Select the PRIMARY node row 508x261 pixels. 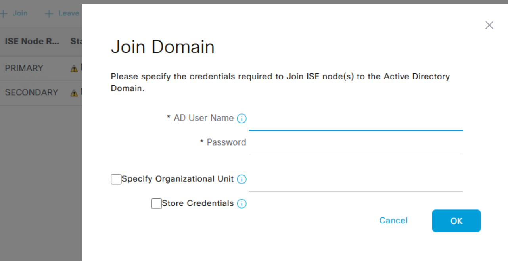click(x=24, y=68)
